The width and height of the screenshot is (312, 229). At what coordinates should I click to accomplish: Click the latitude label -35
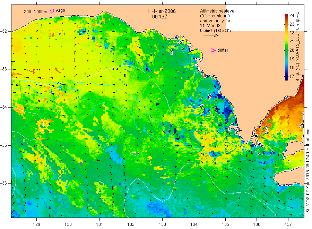(3, 145)
